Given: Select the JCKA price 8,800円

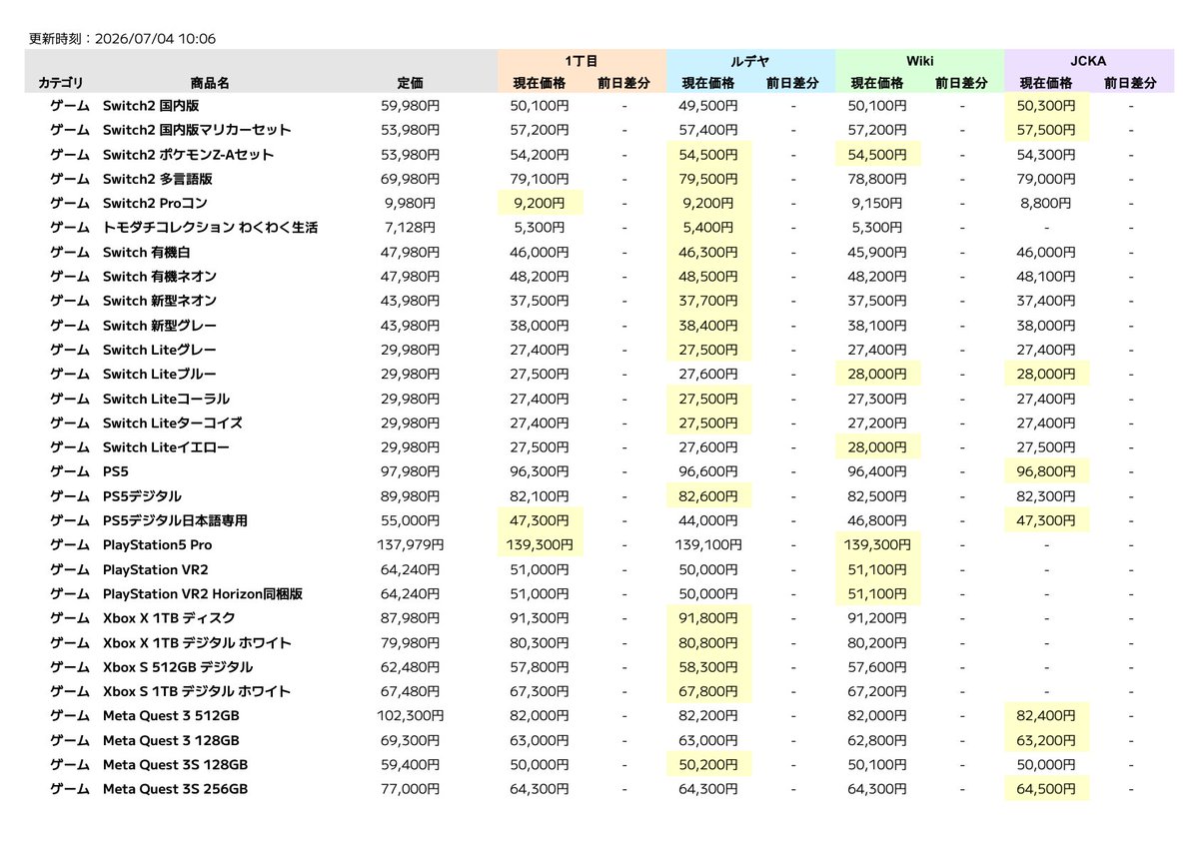Looking at the screenshot, I should pyautogui.click(x=1046, y=203).
